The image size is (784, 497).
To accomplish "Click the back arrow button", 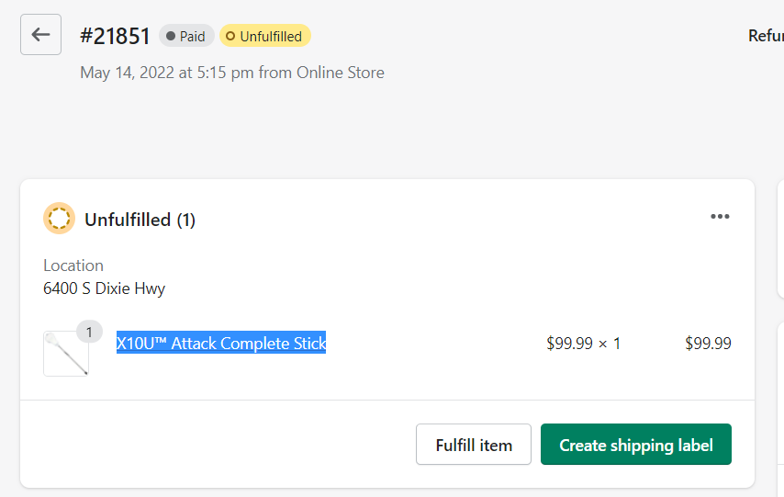I will 40,35.
